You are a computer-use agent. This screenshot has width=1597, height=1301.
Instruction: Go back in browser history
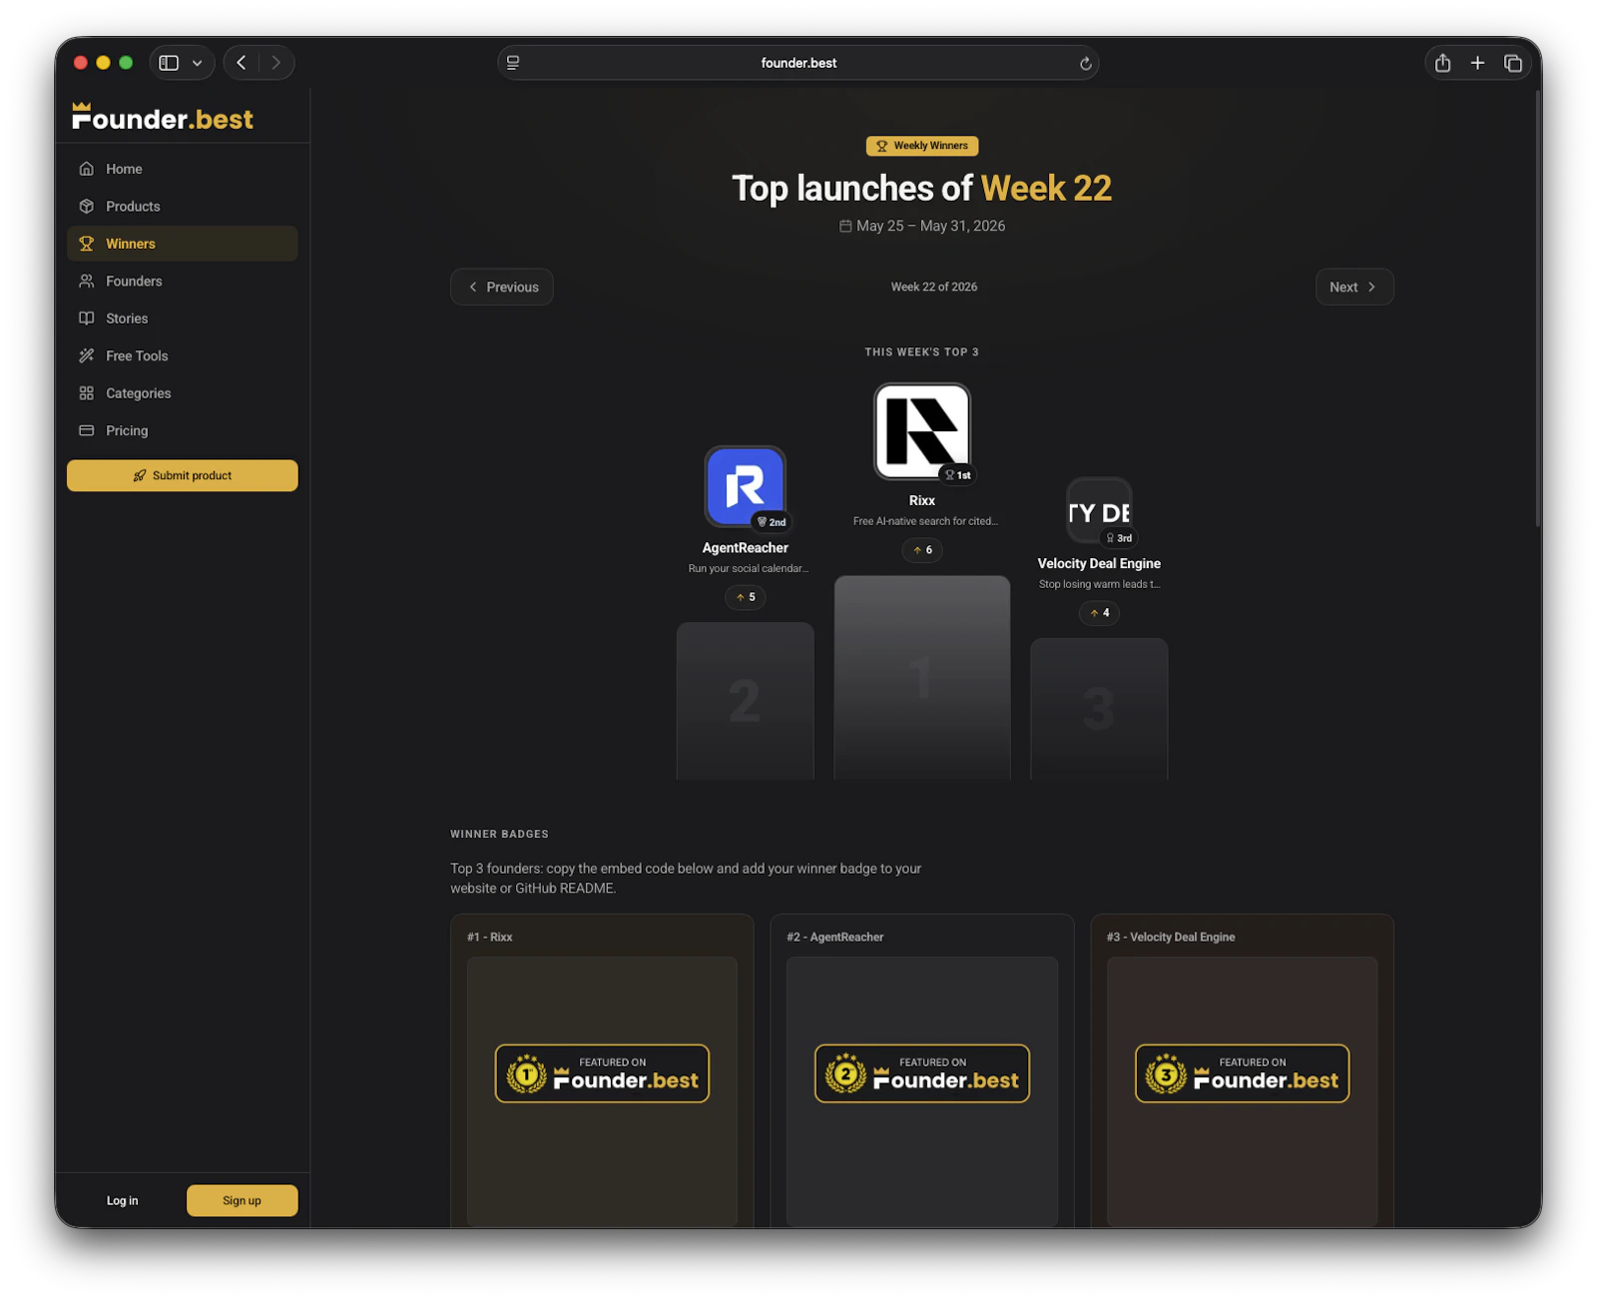tap(242, 63)
